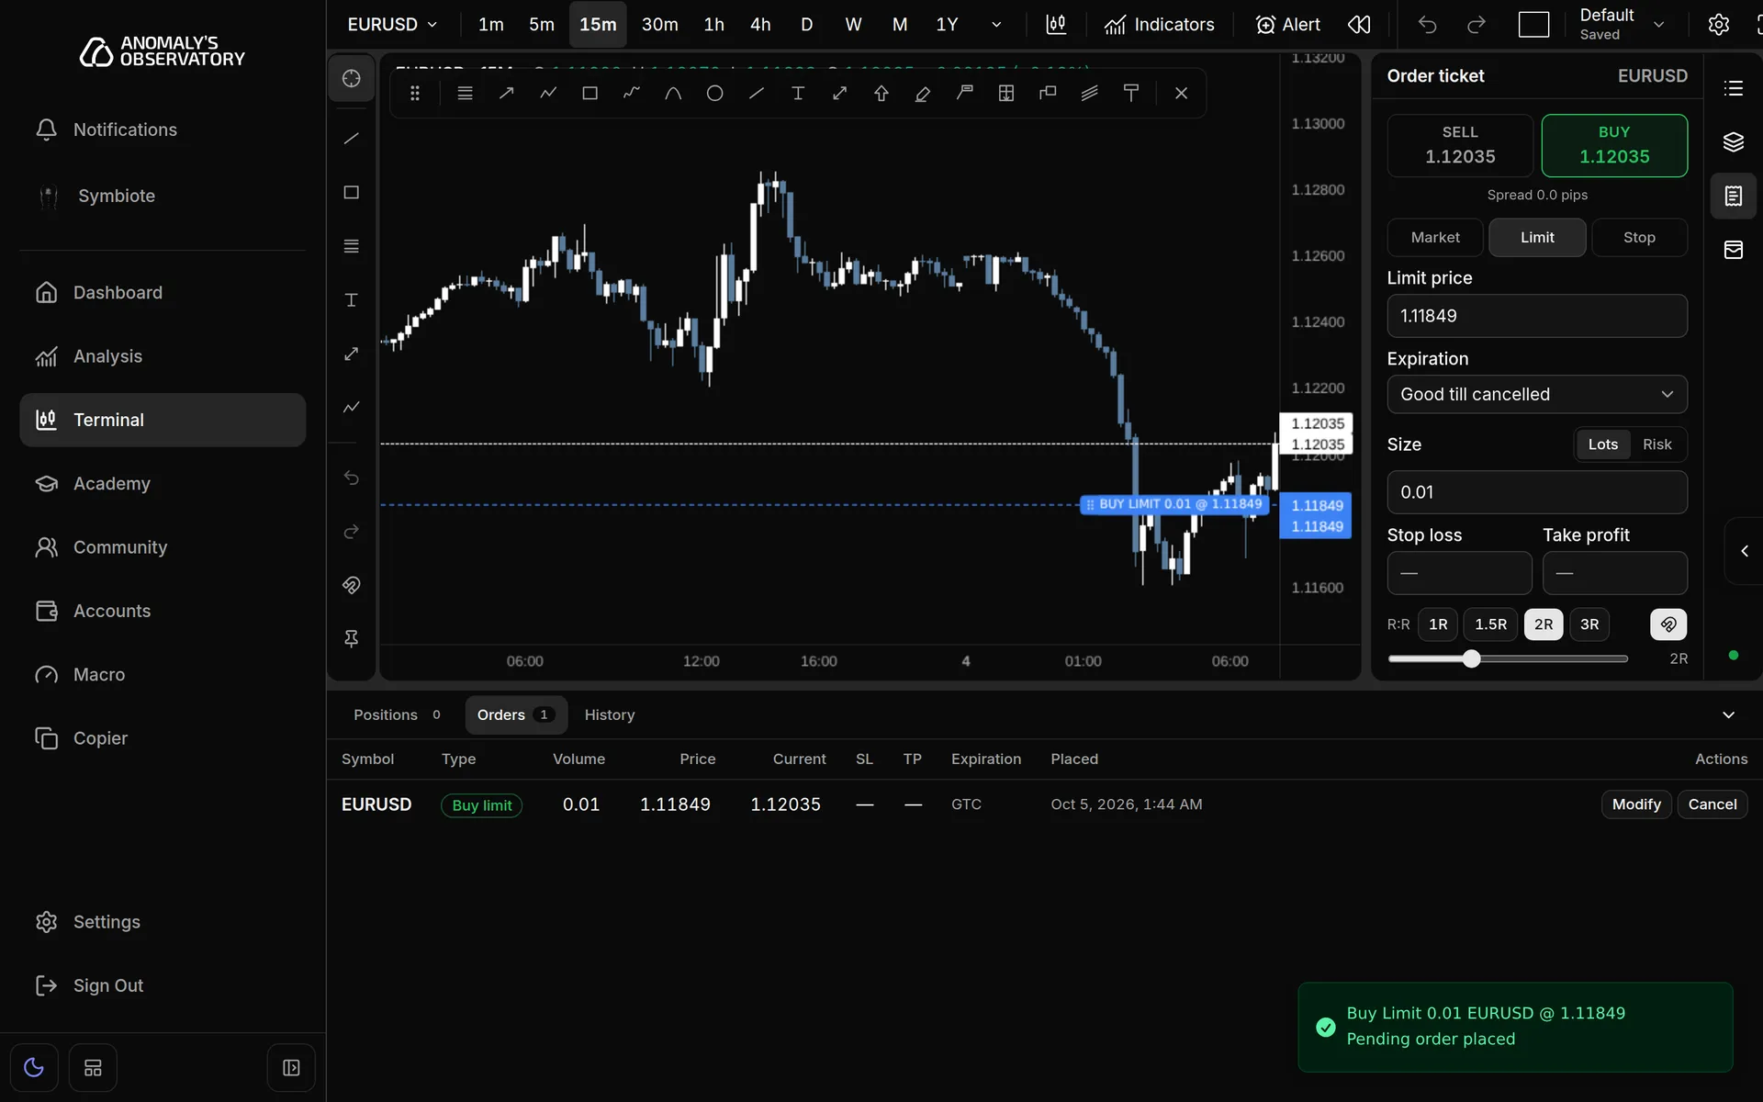The image size is (1763, 1102).
Task: Expand more timeframes chevron
Action: pyautogui.click(x=996, y=25)
